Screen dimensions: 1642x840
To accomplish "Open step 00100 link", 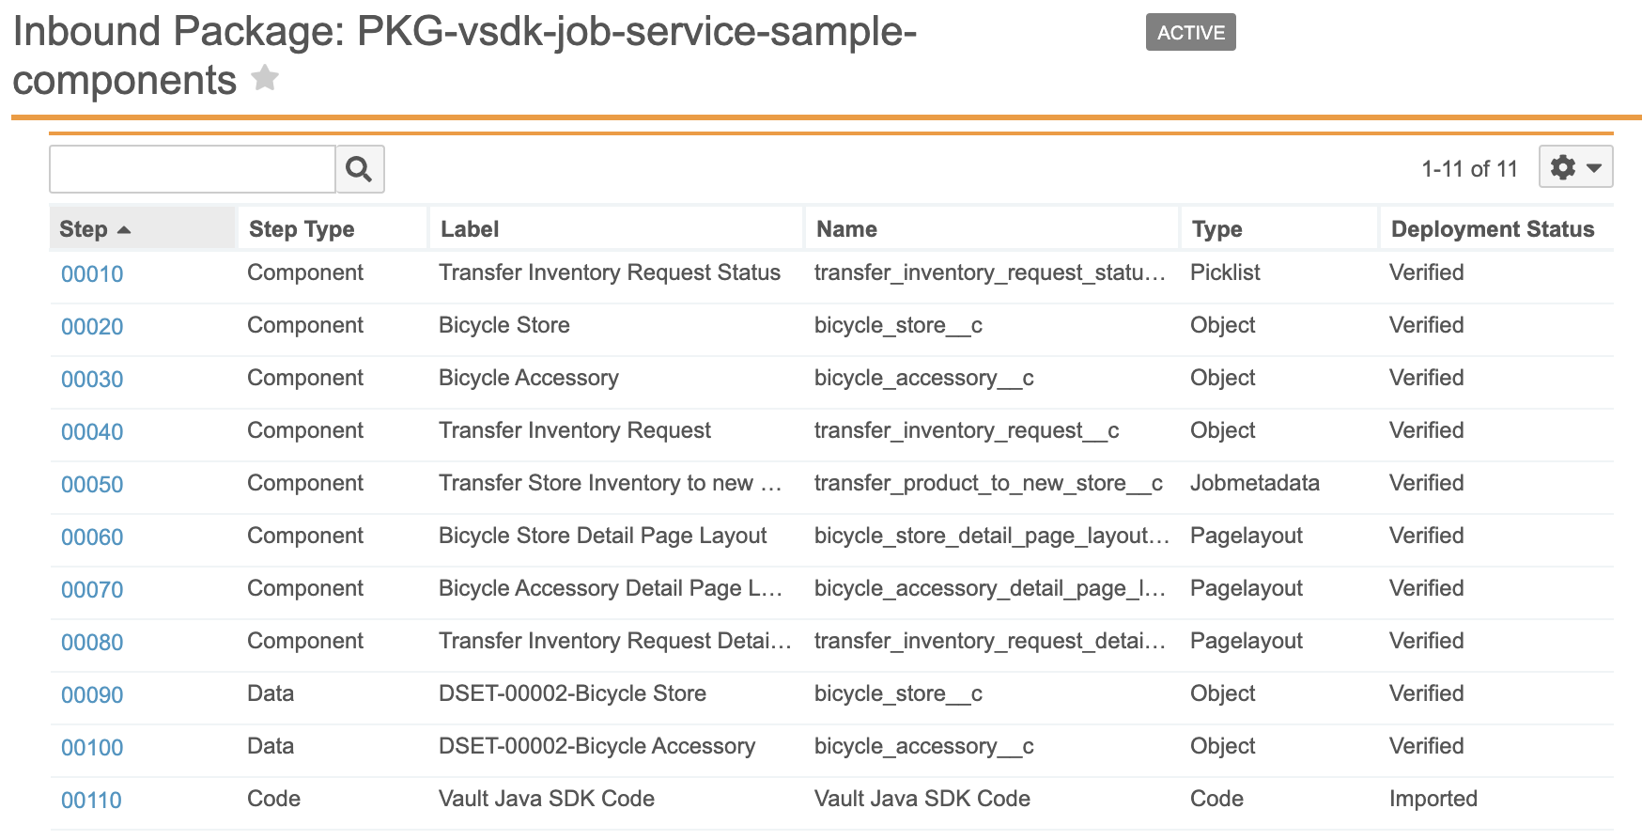I will [x=92, y=748].
